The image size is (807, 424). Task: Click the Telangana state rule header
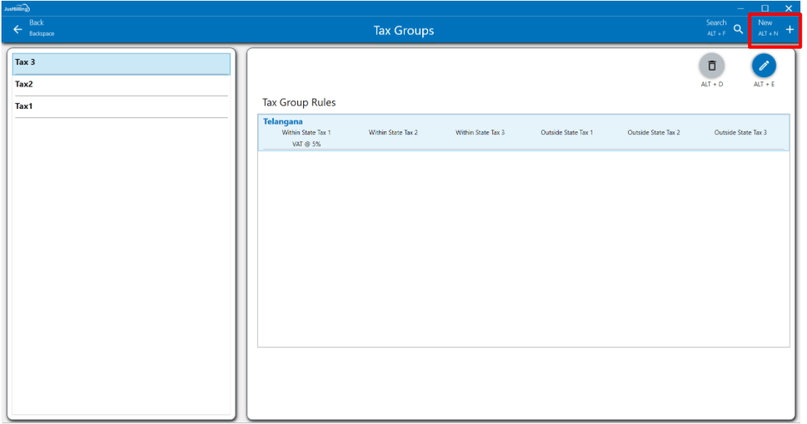[283, 121]
